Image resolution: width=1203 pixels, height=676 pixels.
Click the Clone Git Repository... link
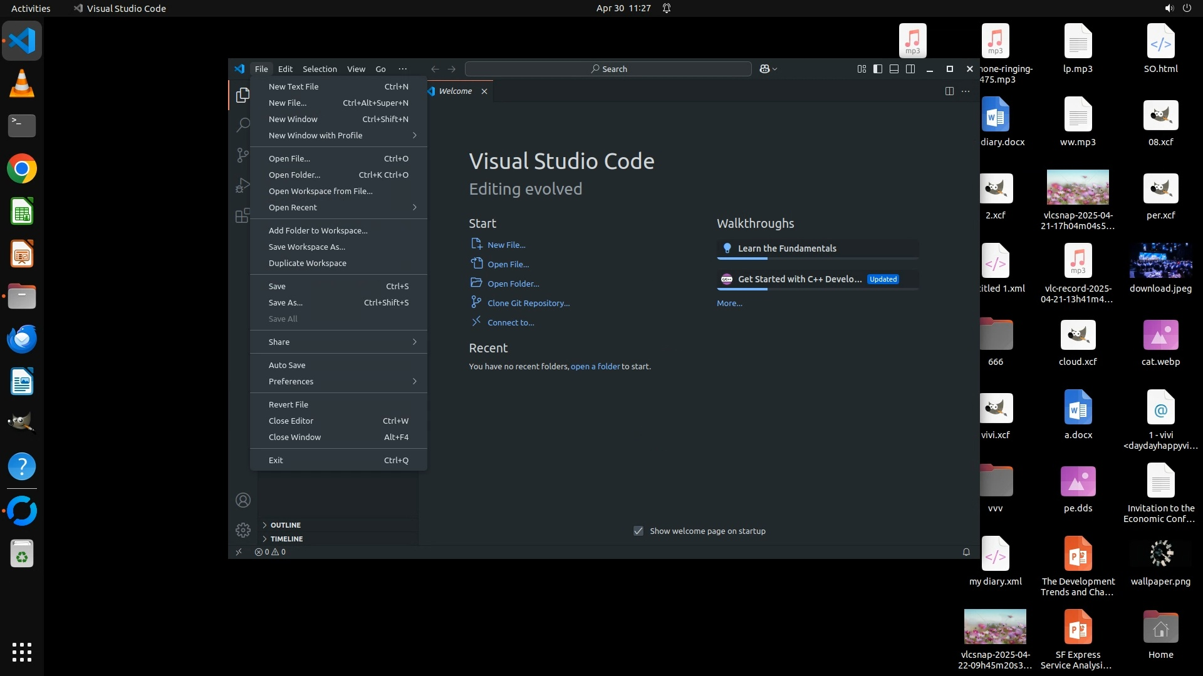528,303
